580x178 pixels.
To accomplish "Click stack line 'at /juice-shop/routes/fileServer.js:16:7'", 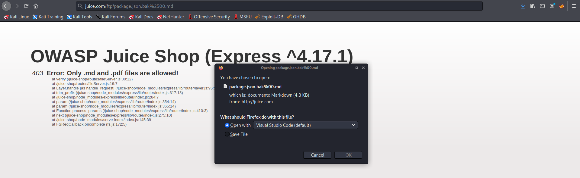I will (x=85, y=84).
